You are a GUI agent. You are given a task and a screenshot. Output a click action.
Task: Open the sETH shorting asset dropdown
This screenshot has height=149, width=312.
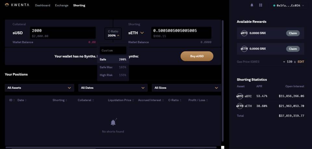point(136,33)
